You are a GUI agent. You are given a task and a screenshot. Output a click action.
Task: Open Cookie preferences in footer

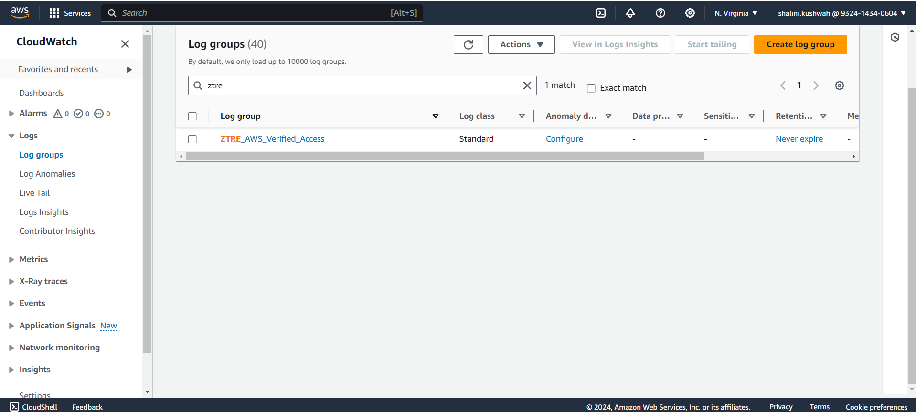pyautogui.click(x=876, y=407)
